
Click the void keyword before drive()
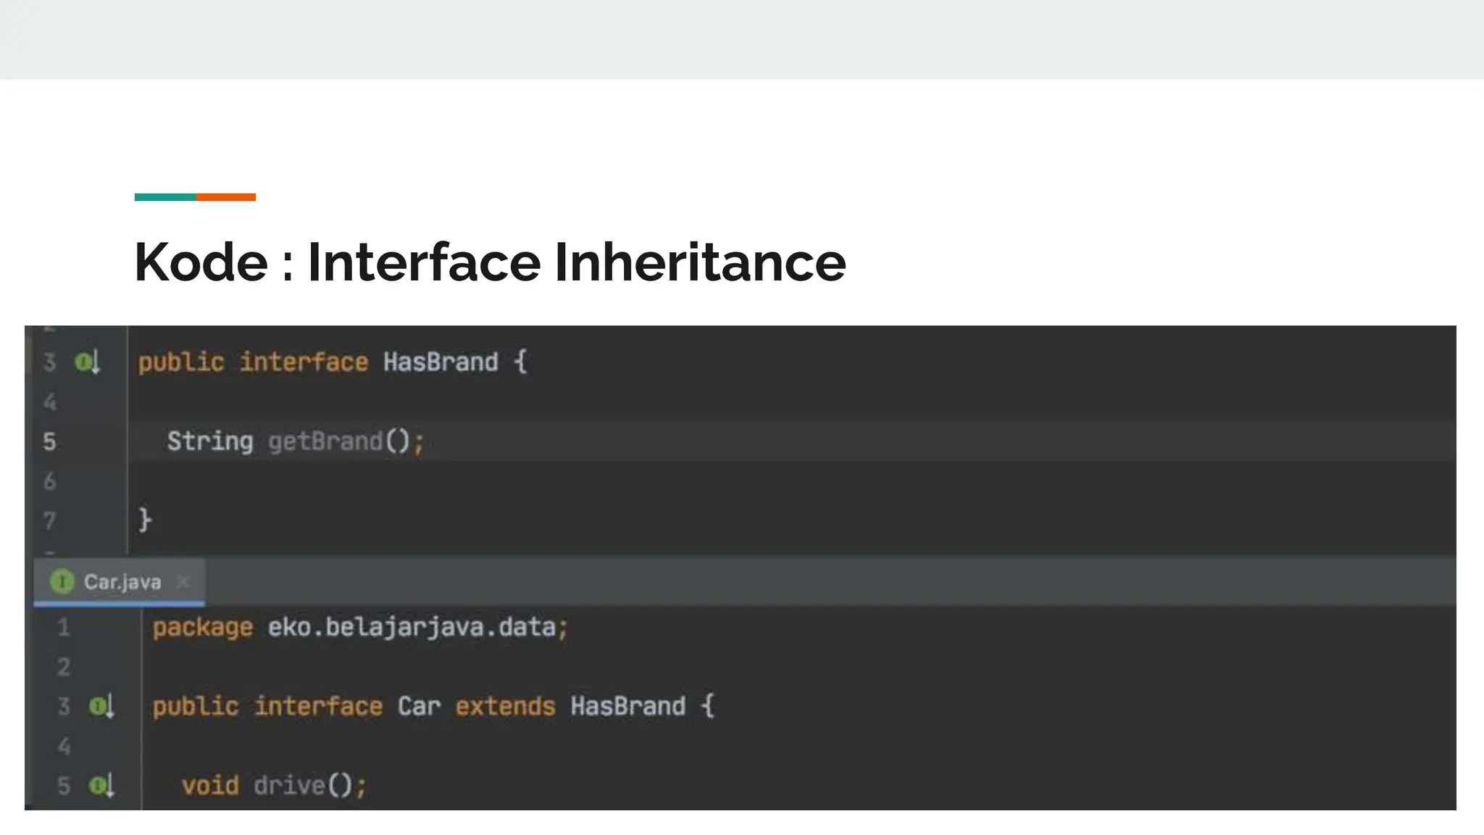coord(210,786)
